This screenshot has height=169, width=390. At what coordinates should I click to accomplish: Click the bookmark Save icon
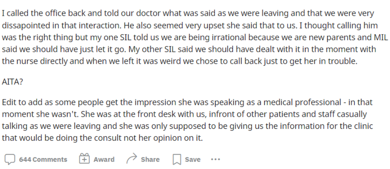[177, 159]
